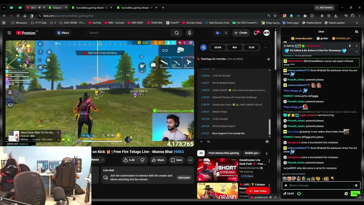Screen dimensions: 364x205
Task: Focus the YouTube Search box
Action: pos(128,33)
